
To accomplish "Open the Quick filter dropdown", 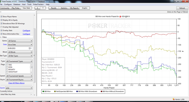I will (x=19, y=88).
